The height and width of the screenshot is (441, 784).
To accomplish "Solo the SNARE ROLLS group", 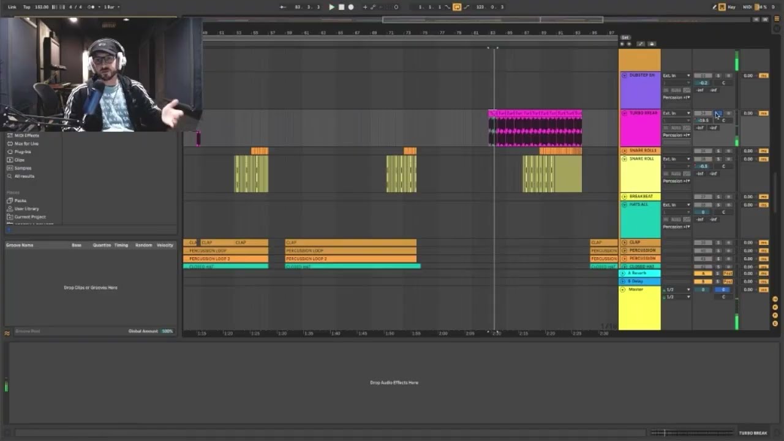I will [718, 151].
